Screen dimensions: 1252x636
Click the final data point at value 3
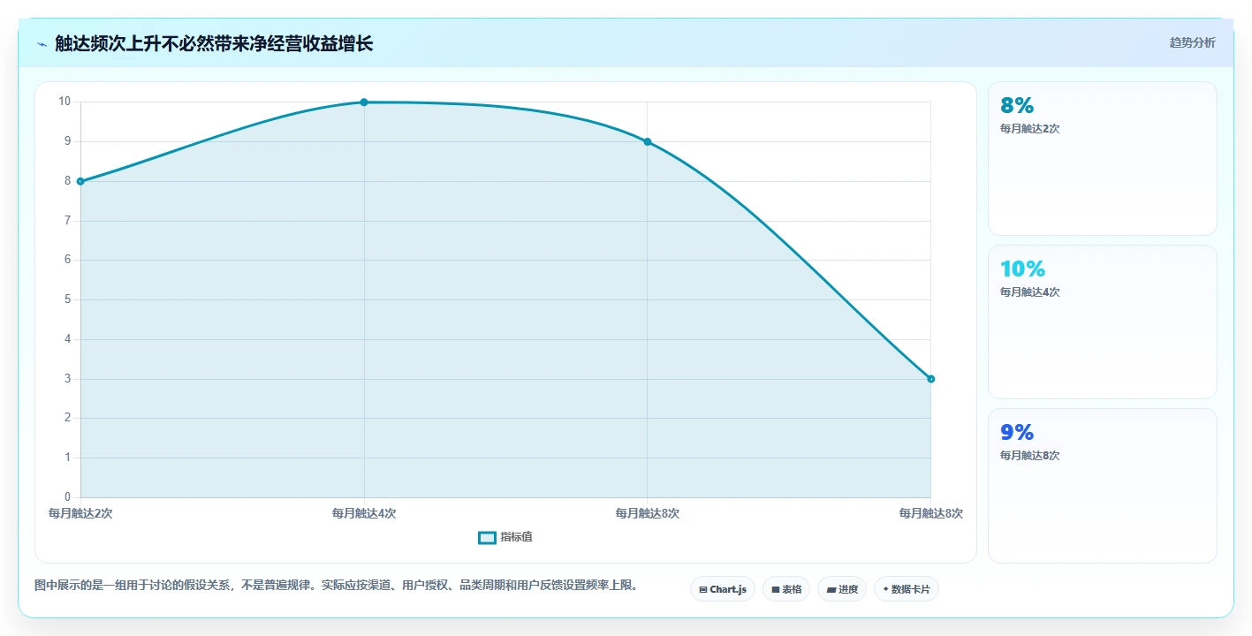tap(931, 379)
